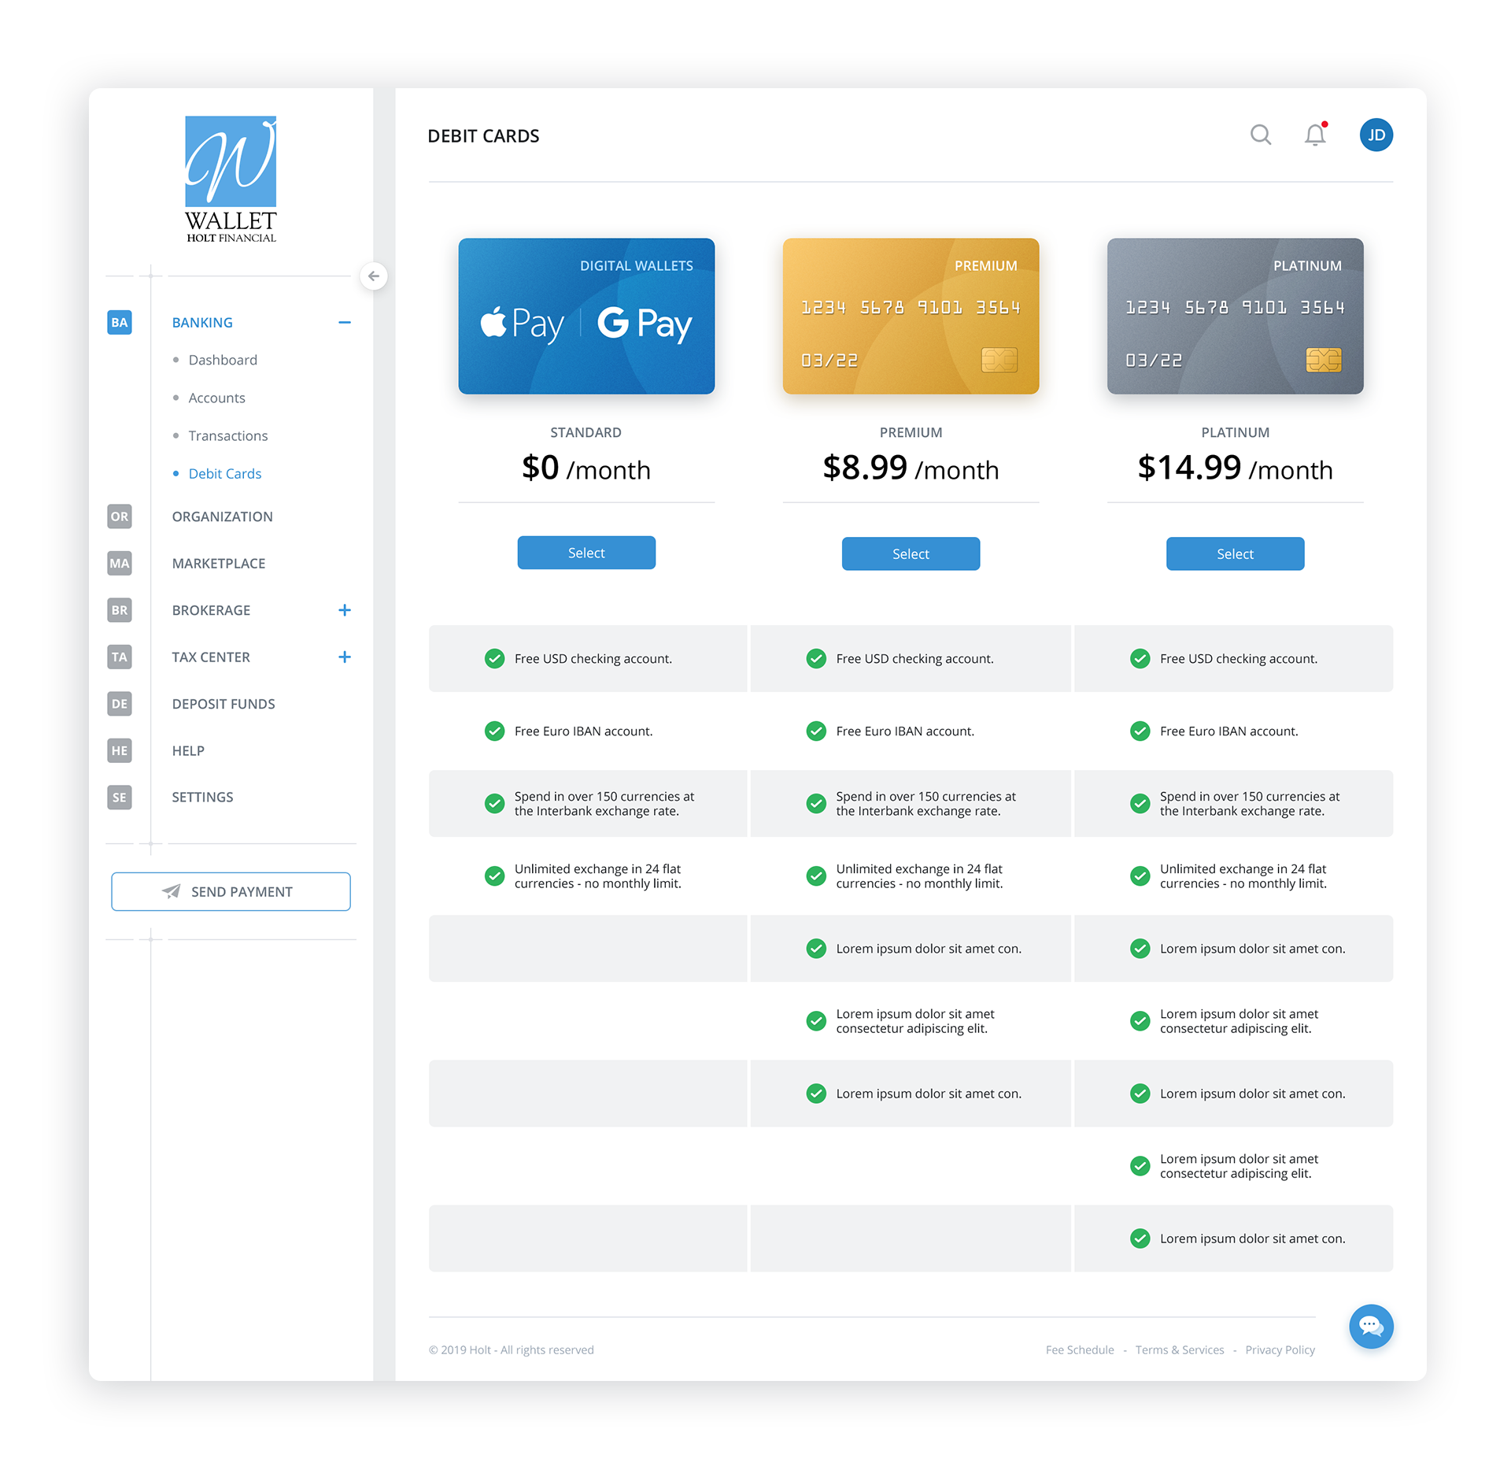This screenshot has height=1466, width=1511.
Task: Open the Privacy Policy link
Action: [1280, 1349]
